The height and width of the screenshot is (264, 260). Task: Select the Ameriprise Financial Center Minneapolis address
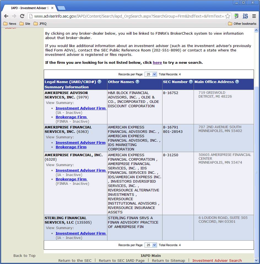click(x=225, y=159)
